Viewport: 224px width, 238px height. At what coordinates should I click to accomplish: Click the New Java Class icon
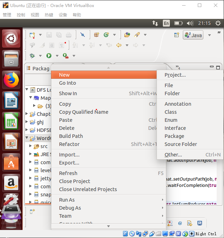click(106, 35)
